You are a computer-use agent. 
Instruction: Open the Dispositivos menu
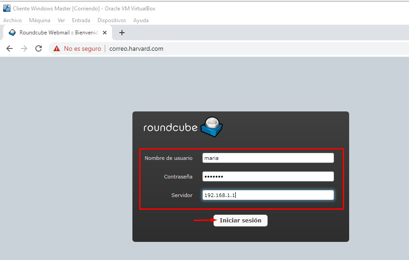112,20
